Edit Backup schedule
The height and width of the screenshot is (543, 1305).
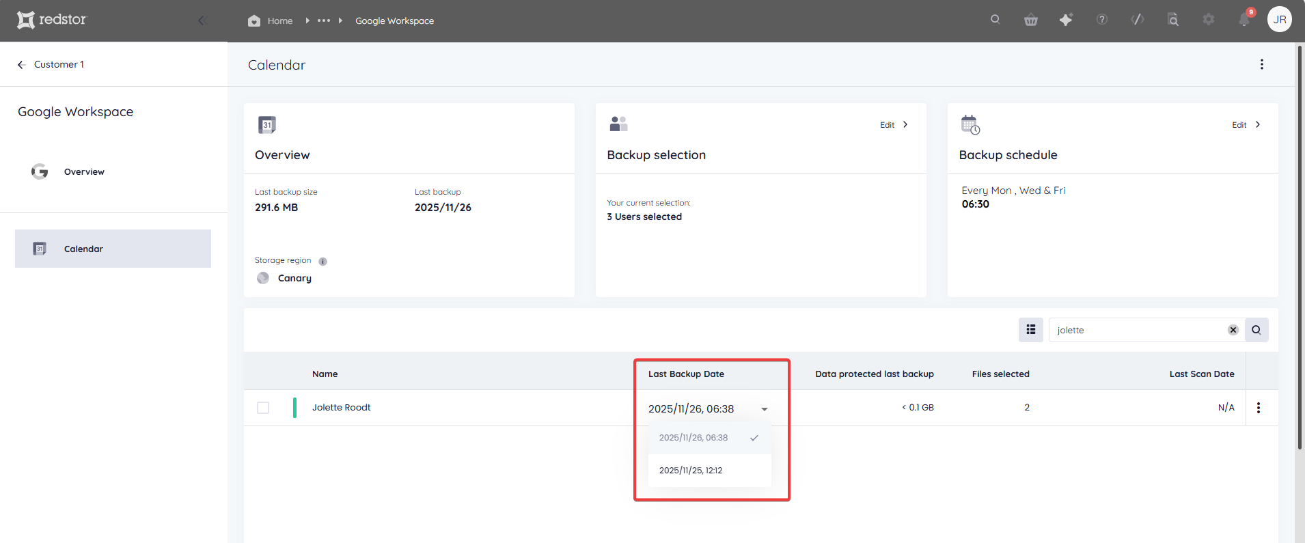(1246, 125)
